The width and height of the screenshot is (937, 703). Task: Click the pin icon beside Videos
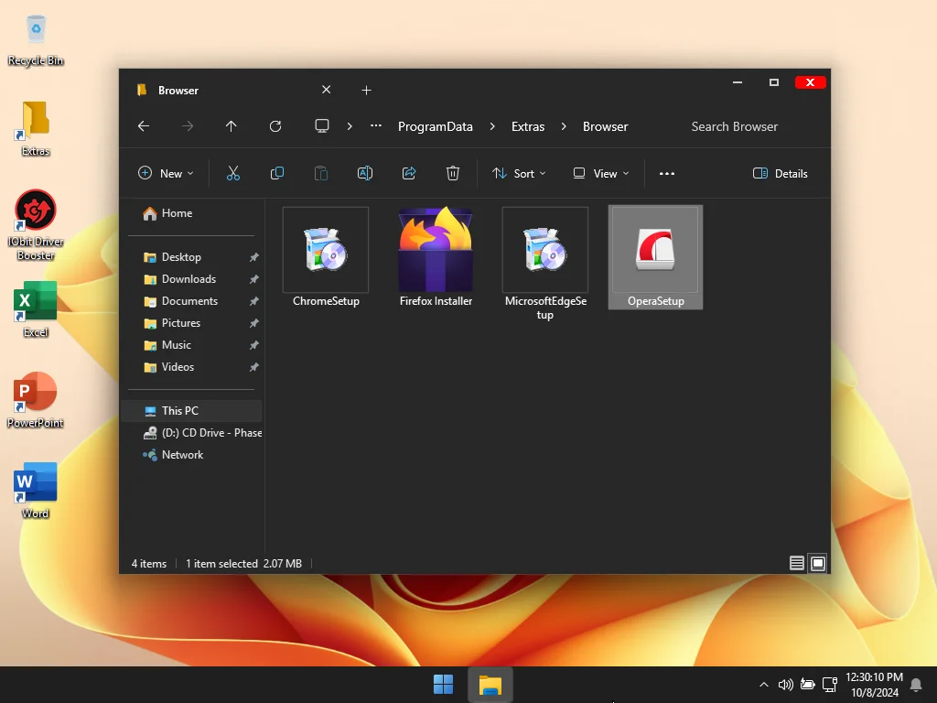coord(254,367)
